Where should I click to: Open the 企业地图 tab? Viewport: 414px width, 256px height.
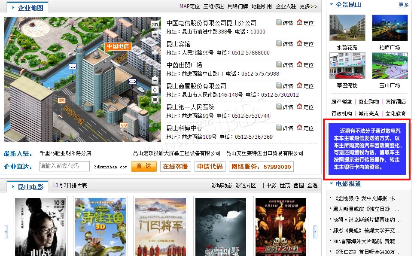28,8
